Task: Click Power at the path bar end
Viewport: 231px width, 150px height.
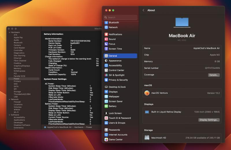Action: coord(89,127)
